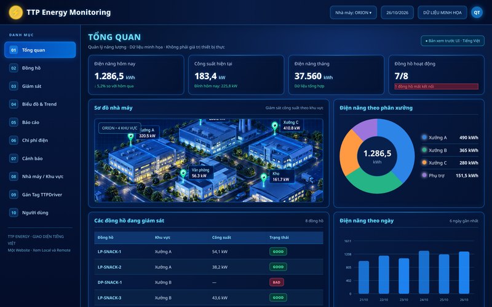
Task: Click the Kho 161.7 kW label
Action: pyautogui.click(x=282, y=176)
